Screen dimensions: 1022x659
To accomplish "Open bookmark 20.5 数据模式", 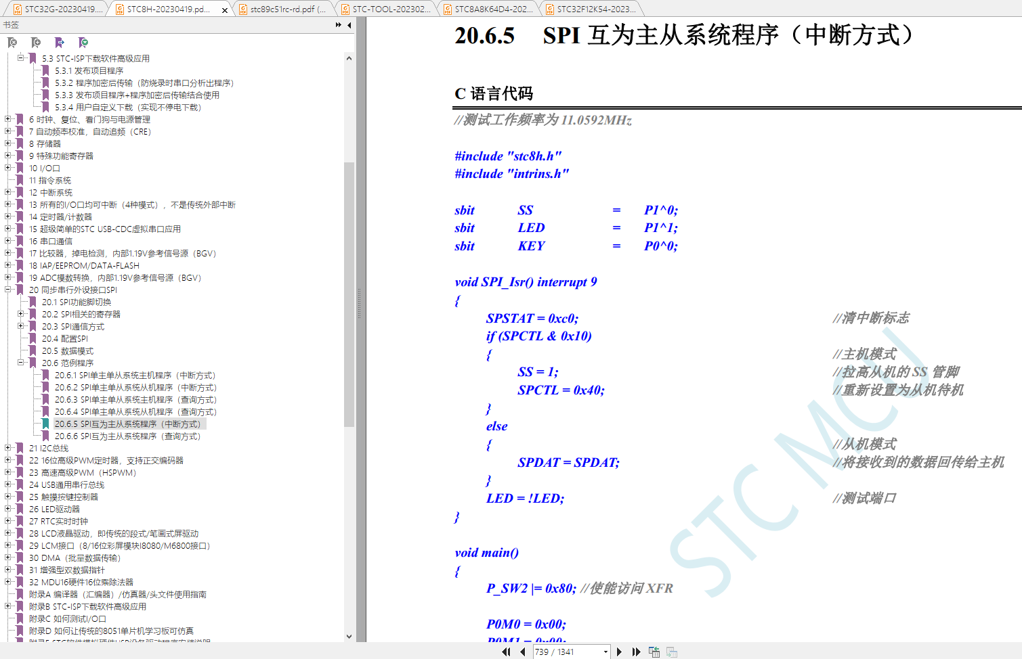I will pyautogui.click(x=68, y=350).
